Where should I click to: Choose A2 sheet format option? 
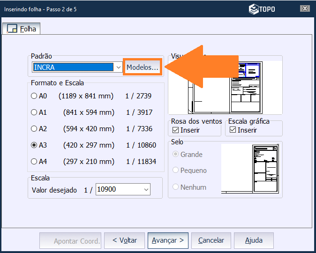34,129
